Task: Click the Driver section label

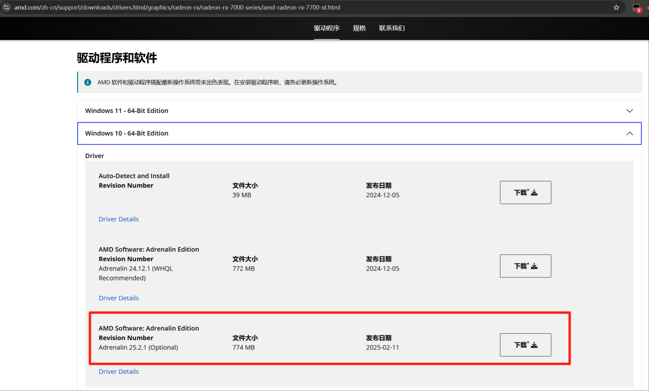Action: tap(95, 156)
